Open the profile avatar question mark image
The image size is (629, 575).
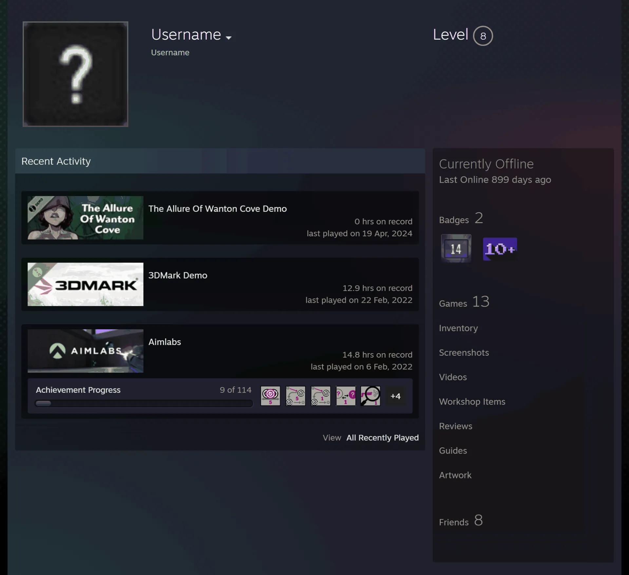[x=75, y=74]
